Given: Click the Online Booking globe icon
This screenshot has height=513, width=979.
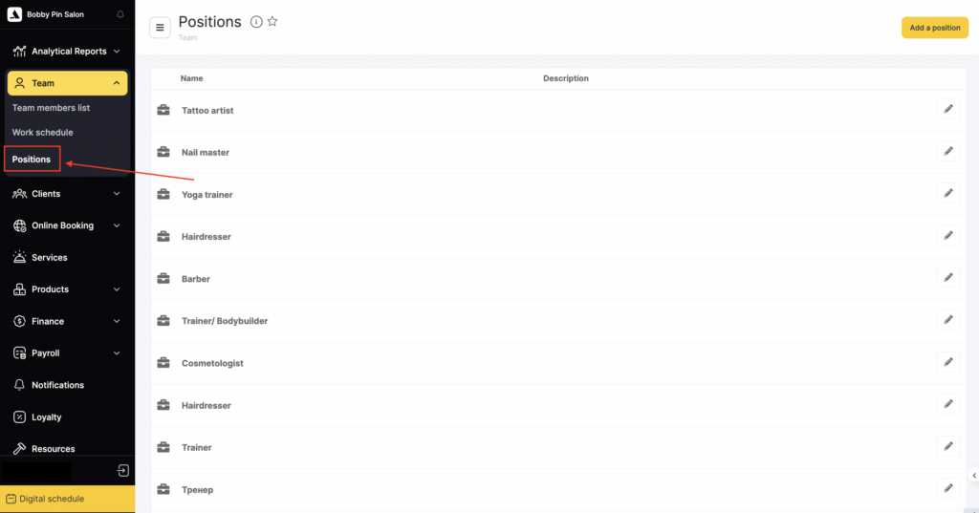Looking at the screenshot, I should pos(19,225).
